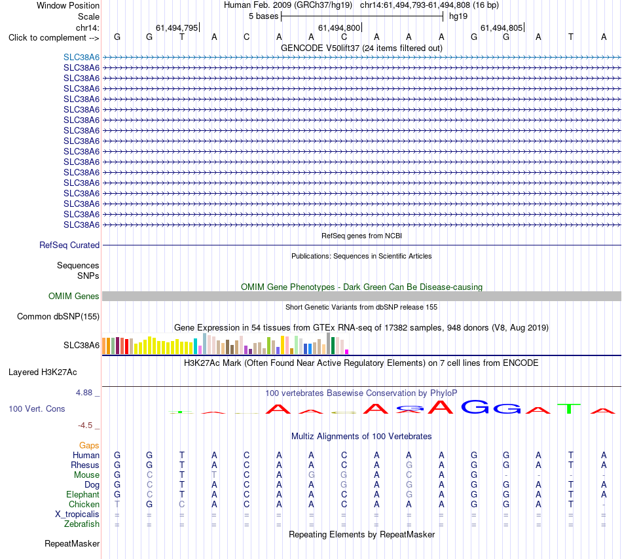Click the OMIM Genes track label

73,296
